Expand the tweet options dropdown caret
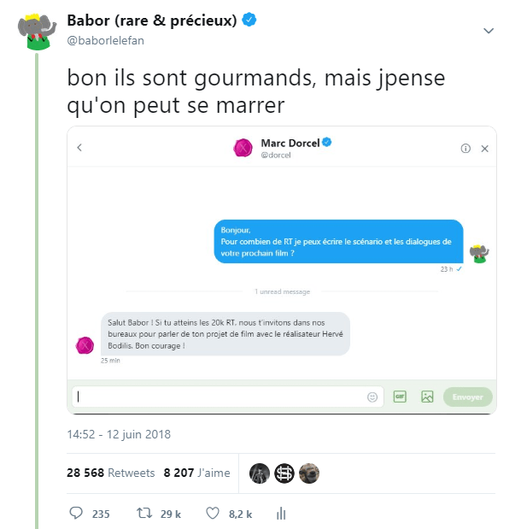 [x=489, y=31]
